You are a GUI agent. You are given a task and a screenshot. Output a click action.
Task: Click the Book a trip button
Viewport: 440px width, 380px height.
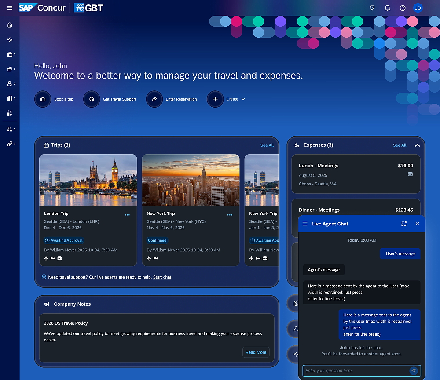coord(54,99)
